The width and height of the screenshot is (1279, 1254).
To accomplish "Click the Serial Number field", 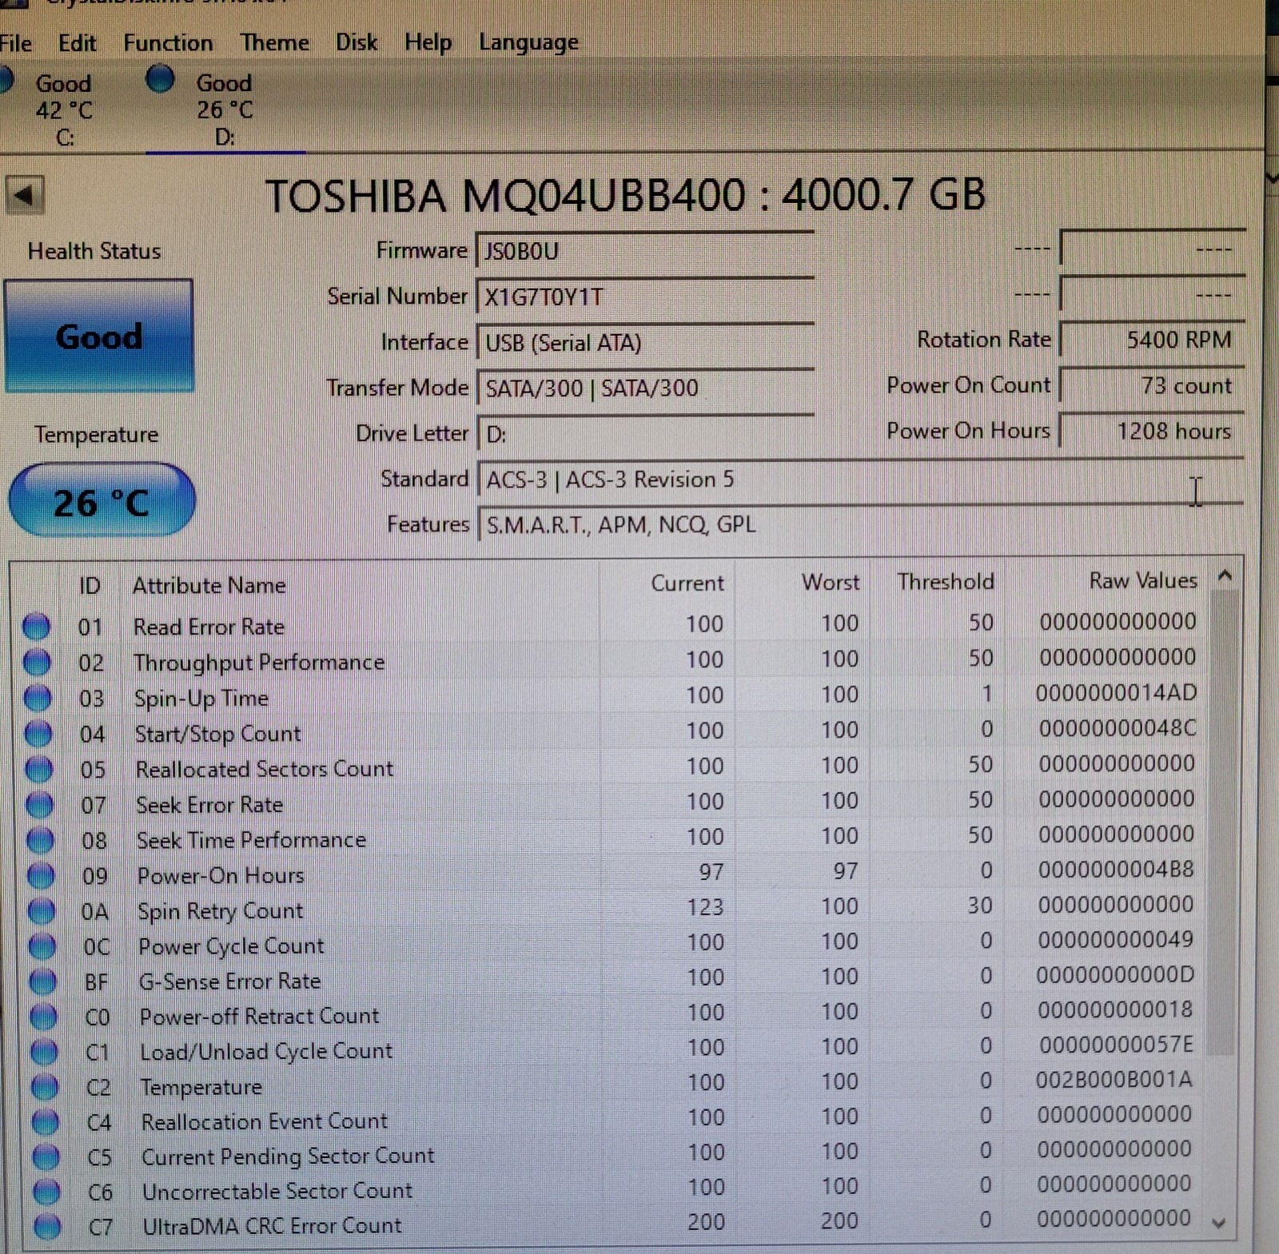I will [x=645, y=297].
